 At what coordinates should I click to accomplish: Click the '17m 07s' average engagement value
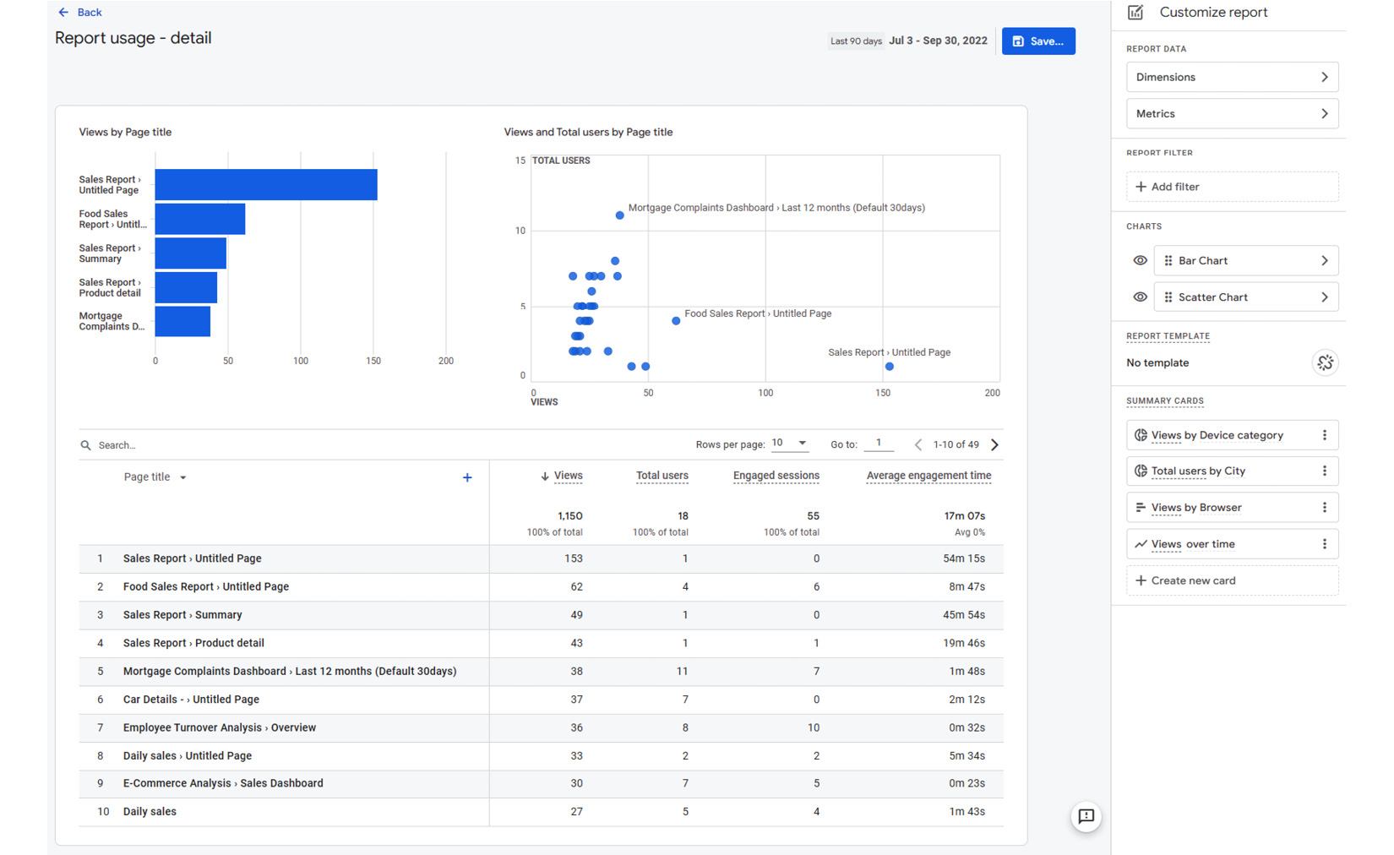(964, 515)
